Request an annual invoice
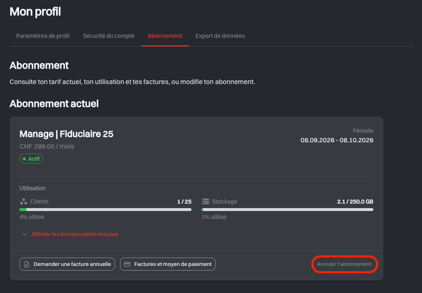The image size is (422, 293). click(67, 264)
